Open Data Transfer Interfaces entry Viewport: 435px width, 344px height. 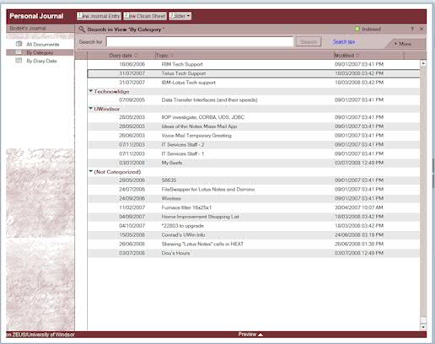254,99
